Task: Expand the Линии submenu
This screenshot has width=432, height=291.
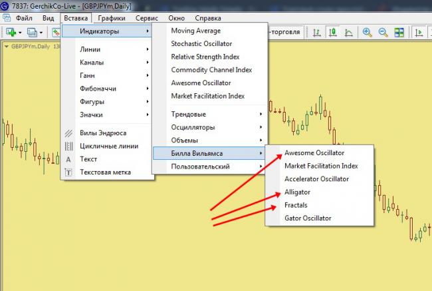Action: [107, 49]
